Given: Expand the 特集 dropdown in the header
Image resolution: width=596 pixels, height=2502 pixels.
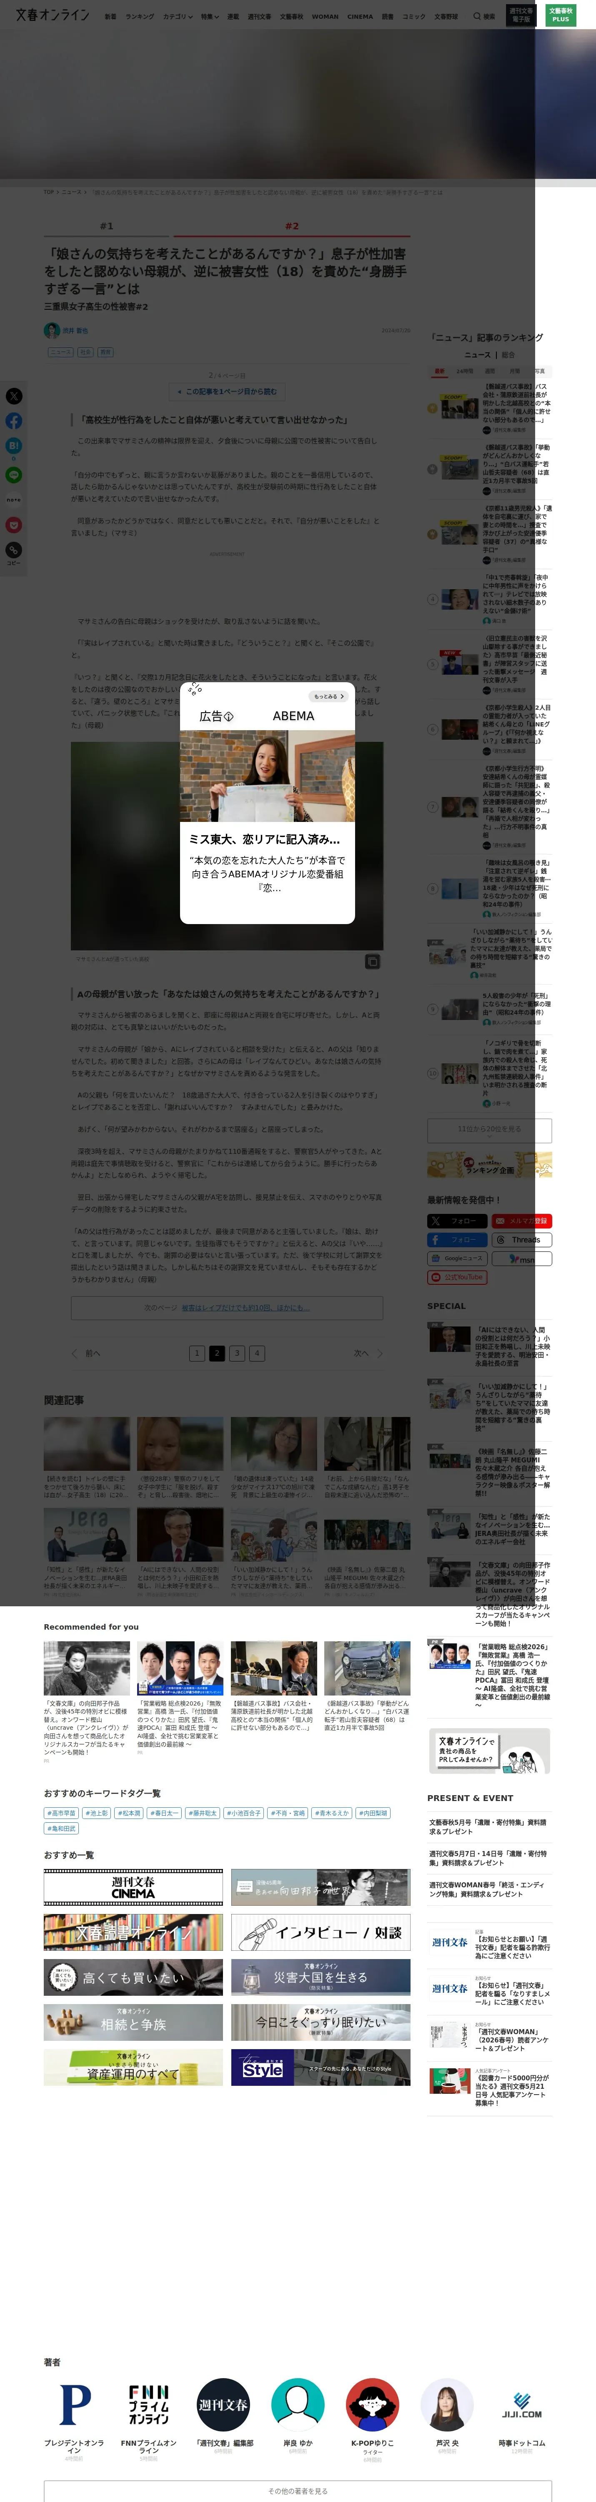Looking at the screenshot, I should pos(210,17).
